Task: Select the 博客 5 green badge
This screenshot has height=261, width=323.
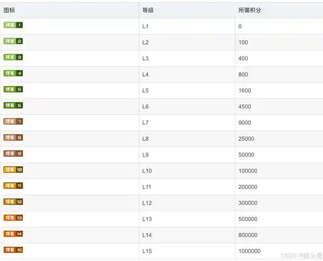Action: (x=13, y=89)
